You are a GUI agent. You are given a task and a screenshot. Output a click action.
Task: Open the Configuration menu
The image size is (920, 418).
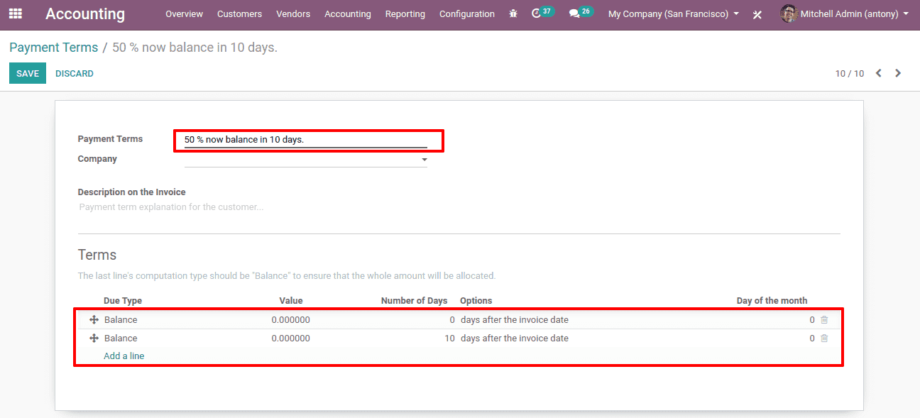(467, 14)
